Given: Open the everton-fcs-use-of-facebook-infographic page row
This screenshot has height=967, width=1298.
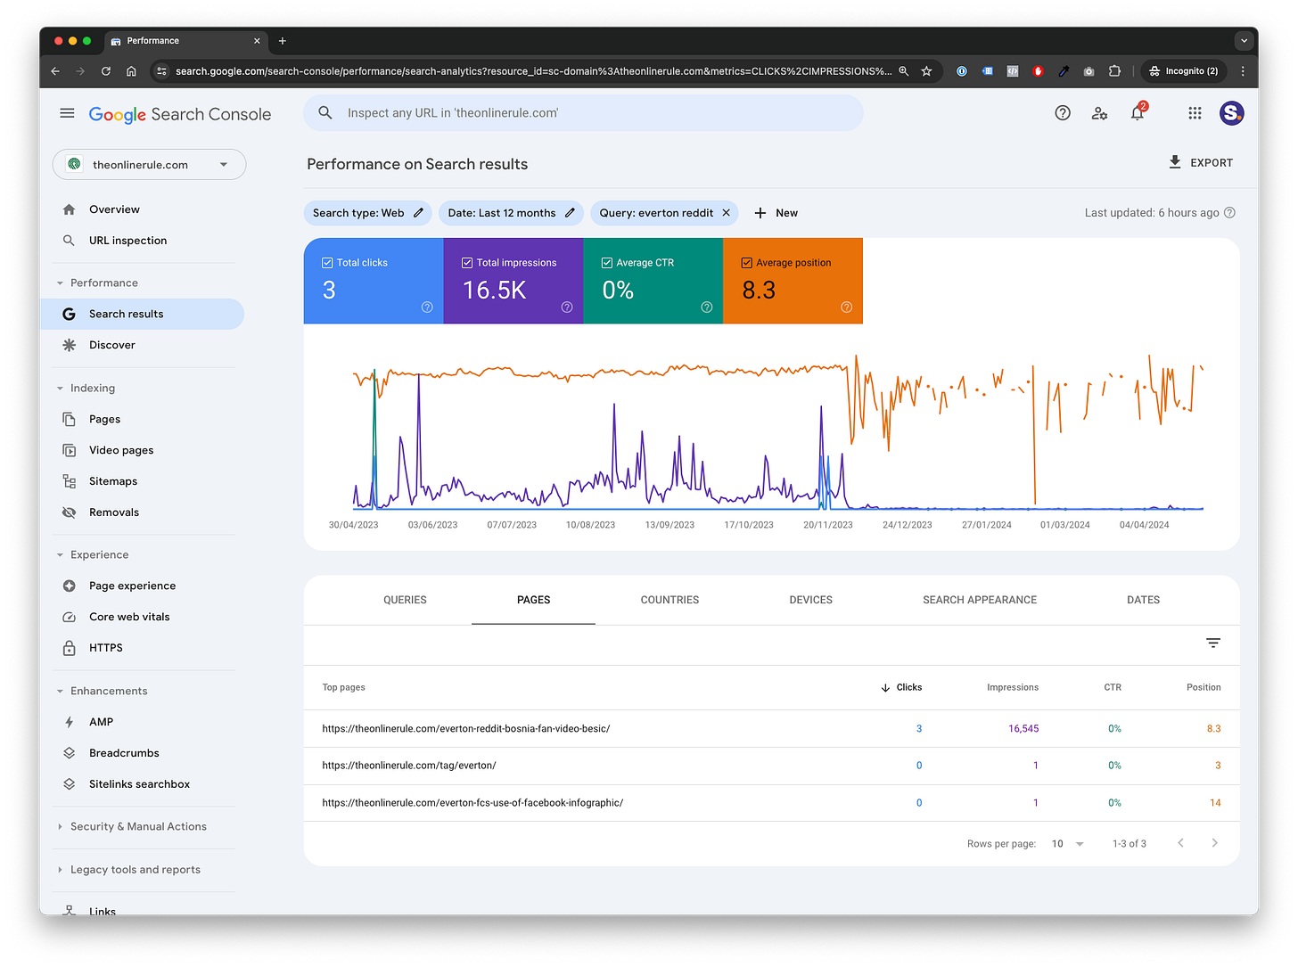Looking at the screenshot, I should [771, 803].
